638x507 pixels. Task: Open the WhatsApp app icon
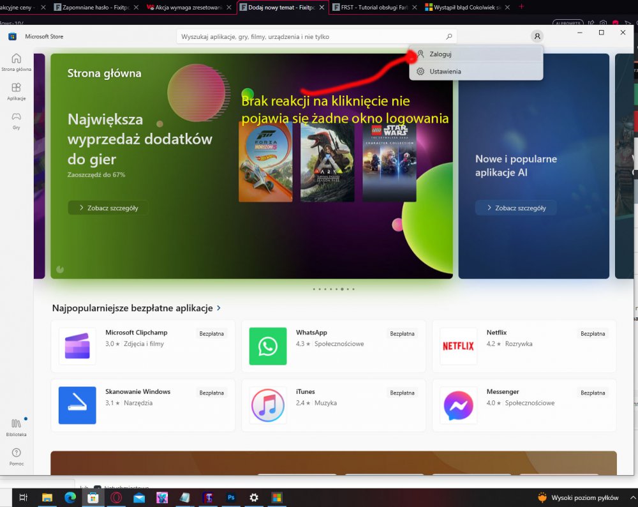[268, 346]
